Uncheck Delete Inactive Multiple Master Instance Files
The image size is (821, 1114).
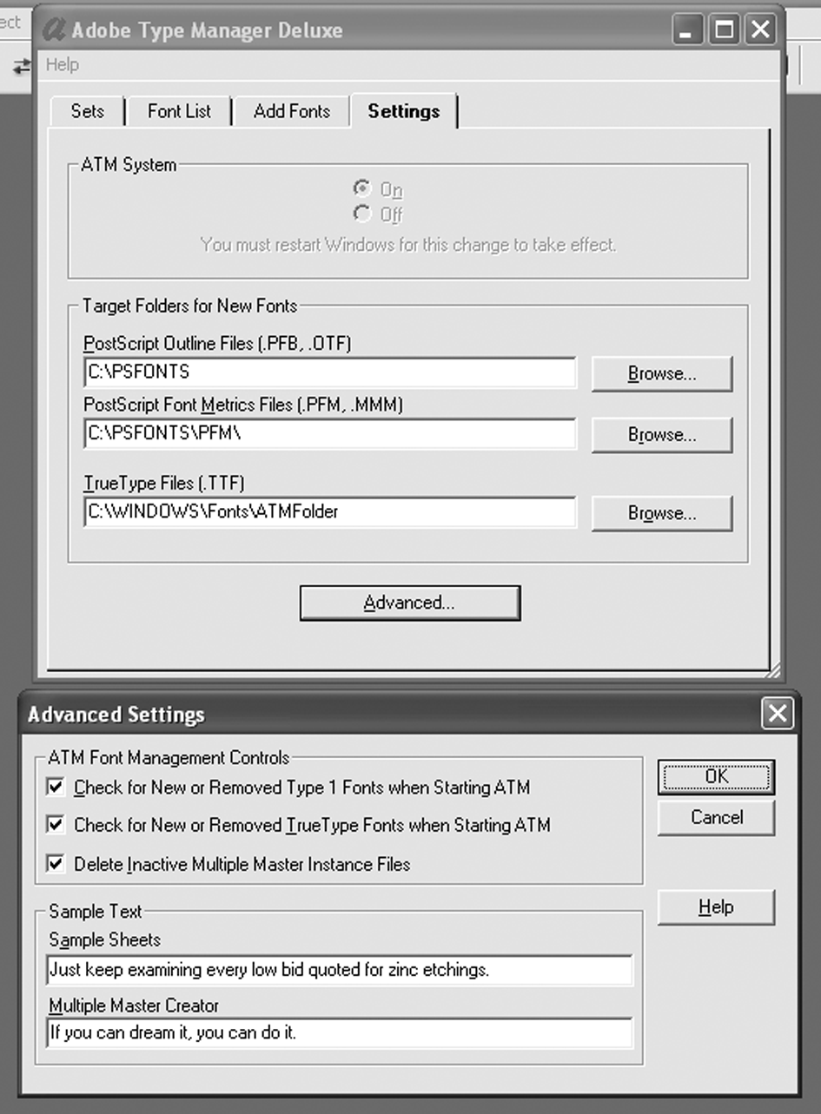tap(56, 863)
